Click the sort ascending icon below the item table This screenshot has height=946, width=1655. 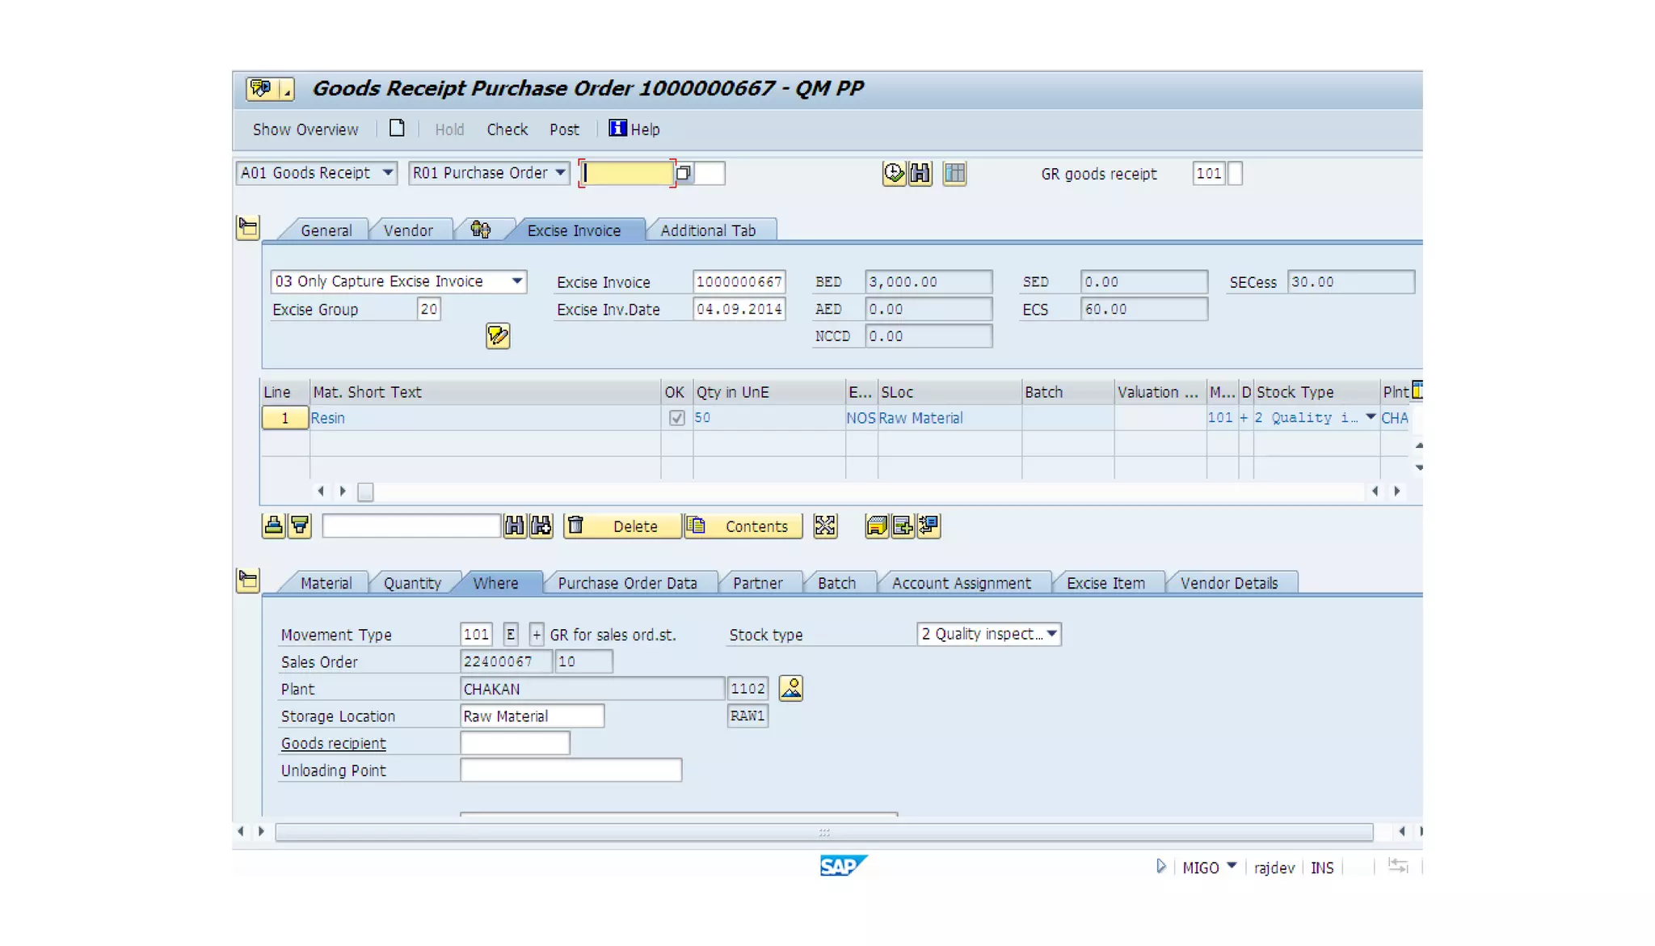(x=273, y=526)
